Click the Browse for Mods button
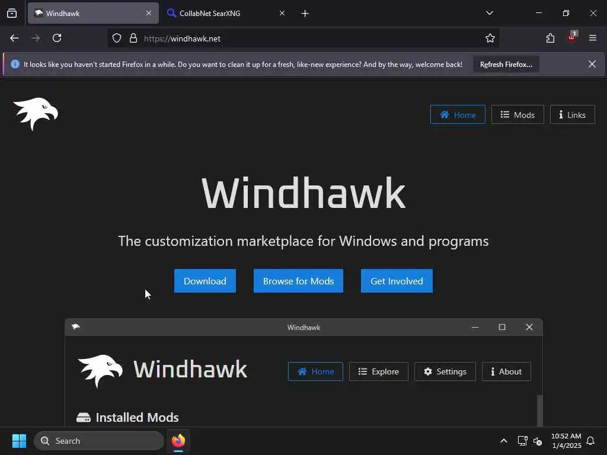The width and height of the screenshot is (607, 455). pos(298,281)
